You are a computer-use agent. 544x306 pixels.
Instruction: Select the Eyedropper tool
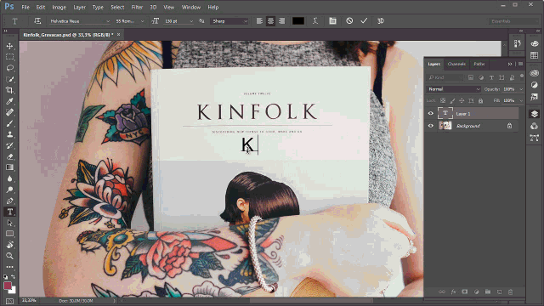[x=9, y=101]
